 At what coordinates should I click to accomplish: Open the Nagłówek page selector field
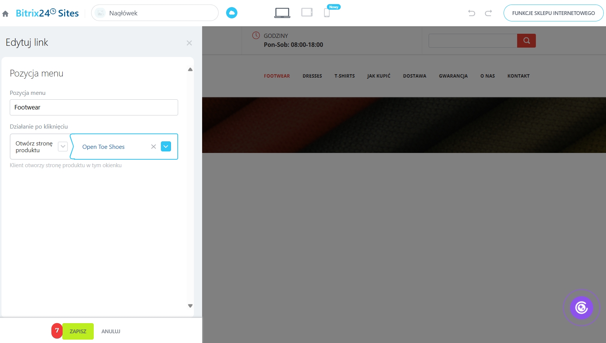155,13
